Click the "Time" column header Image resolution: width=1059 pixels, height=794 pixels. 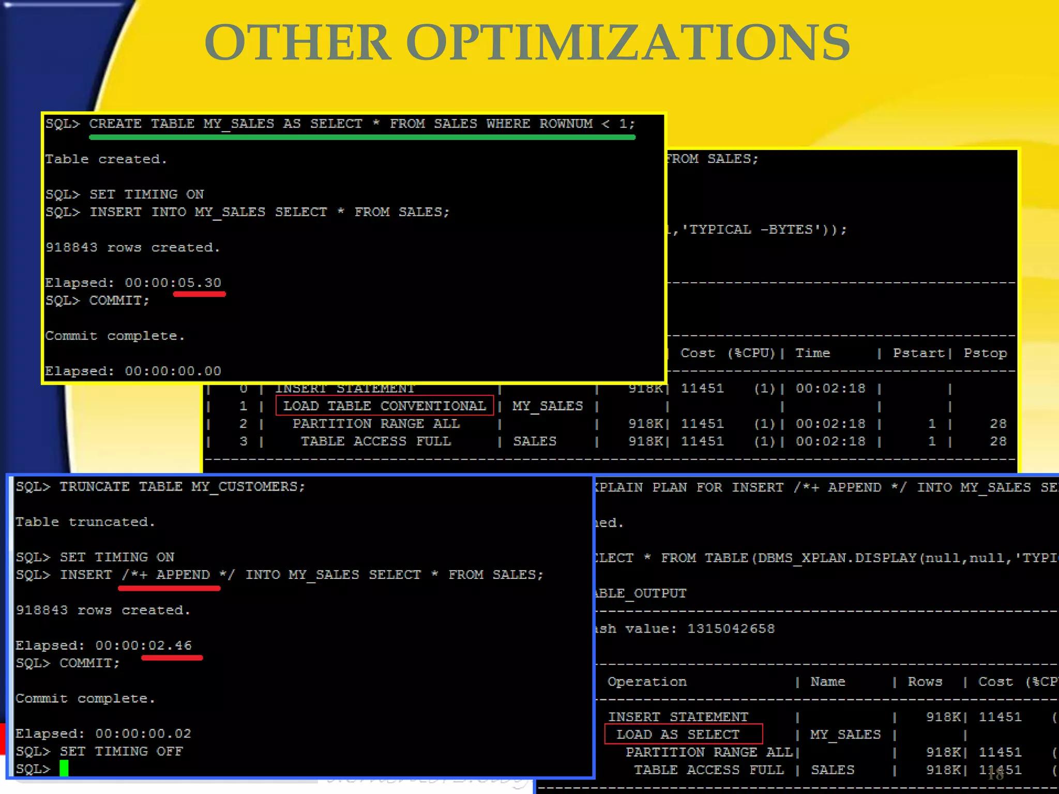pos(812,353)
